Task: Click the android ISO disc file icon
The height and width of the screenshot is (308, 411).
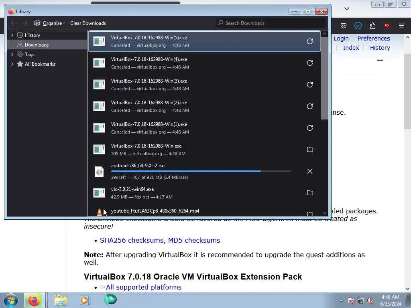Action: pyautogui.click(x=99, y=172)
